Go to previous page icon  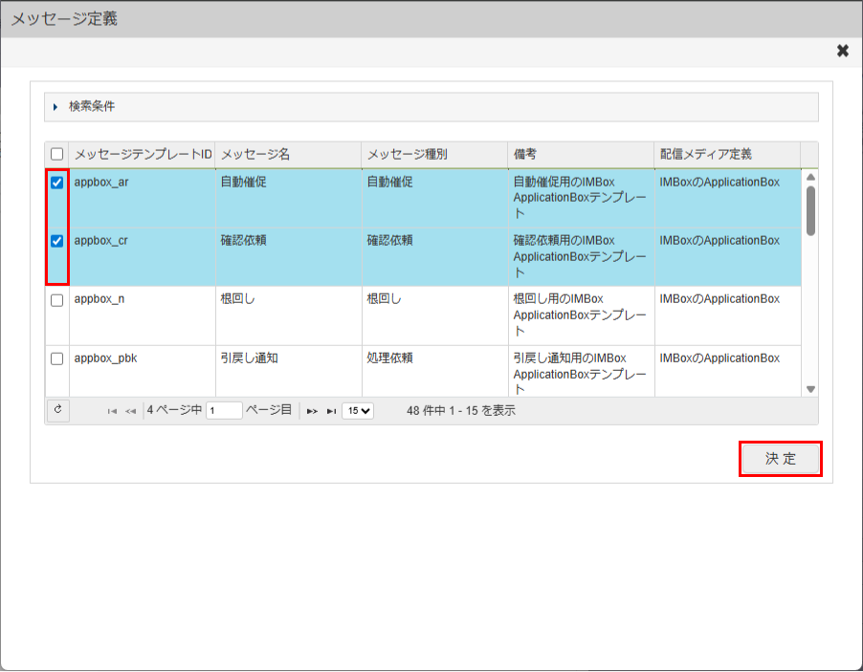130,411
